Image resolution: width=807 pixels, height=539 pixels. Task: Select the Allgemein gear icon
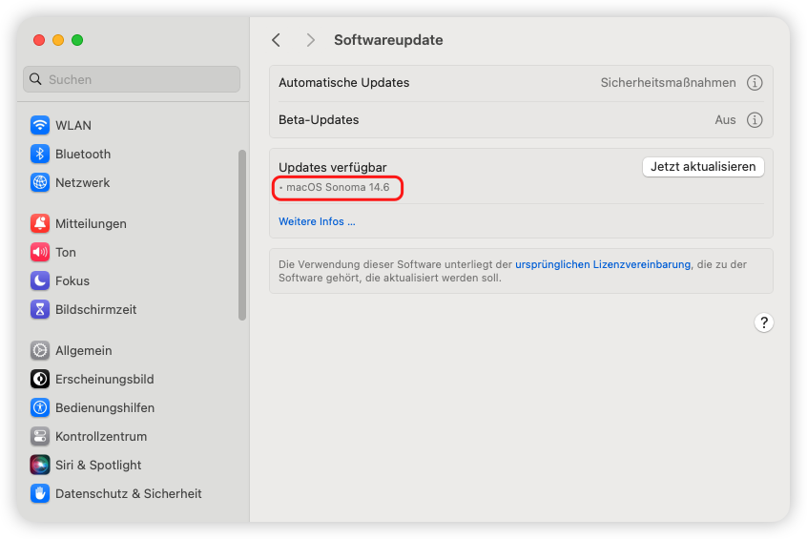click(x=40, y=350)
